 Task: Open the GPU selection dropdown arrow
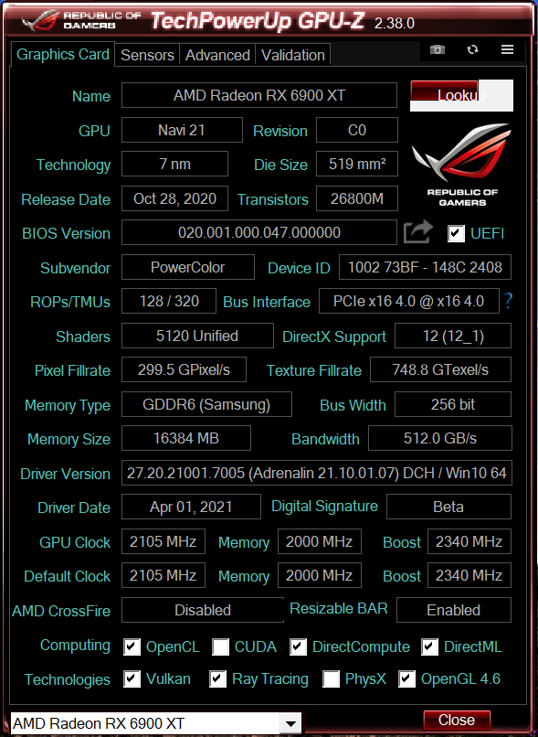click(x=291, y=723)
